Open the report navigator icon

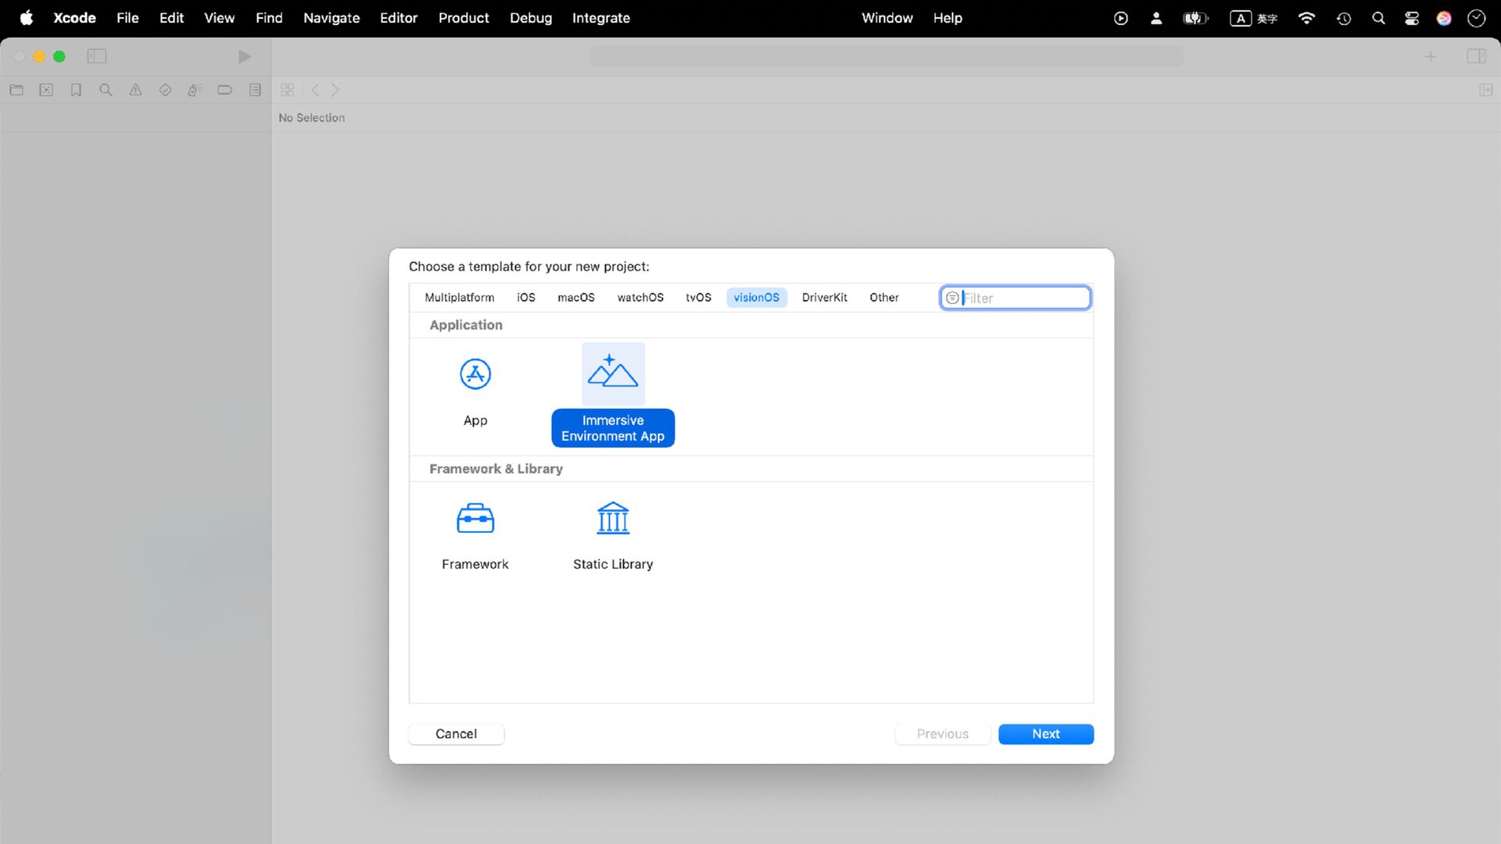pyautogui.click(x=255, y=90)
